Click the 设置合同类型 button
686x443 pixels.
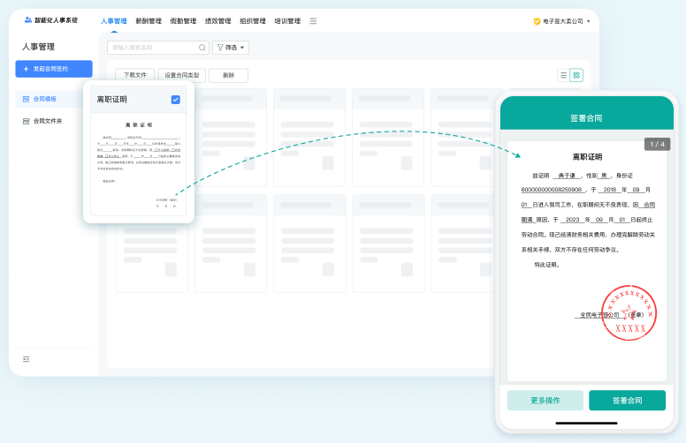(181, 75)
